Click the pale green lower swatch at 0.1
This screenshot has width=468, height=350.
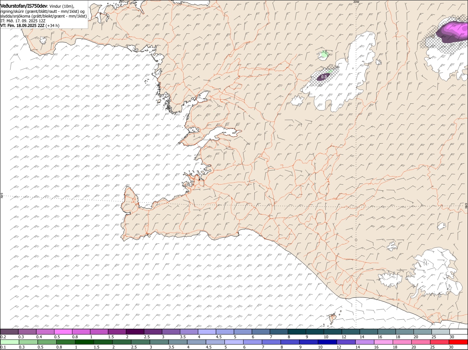tap(10, 342)
